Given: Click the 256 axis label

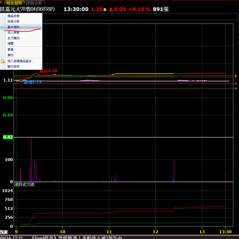Looking at the screenshot, I should tap(9, 217).
